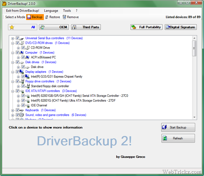Expand Sound, video and game controllers node
This screenshot has height=176, width=204.
coord(13,115)
